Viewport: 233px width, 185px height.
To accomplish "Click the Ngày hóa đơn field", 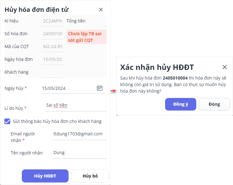I will pyautogui.click(x=53, y=60).
